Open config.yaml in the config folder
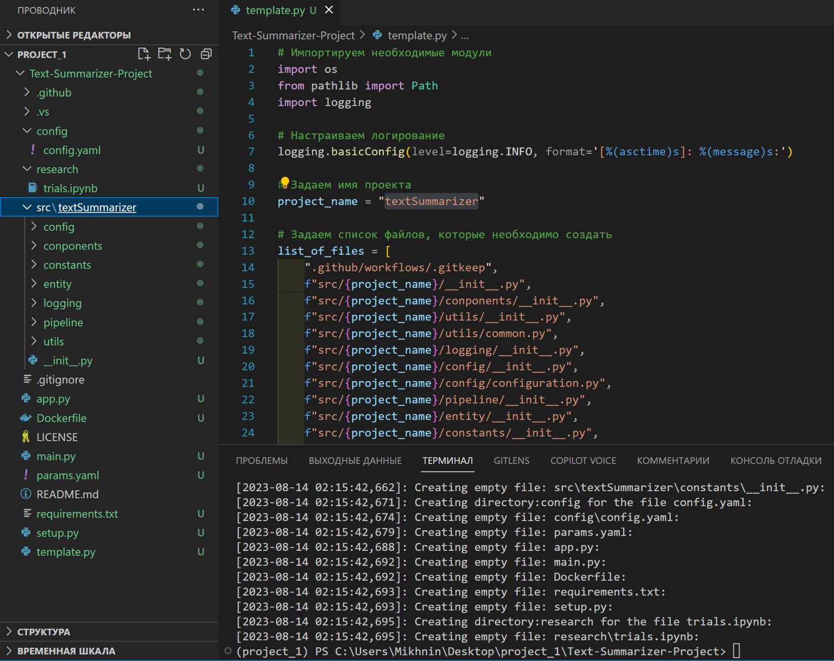 [72, 150]
